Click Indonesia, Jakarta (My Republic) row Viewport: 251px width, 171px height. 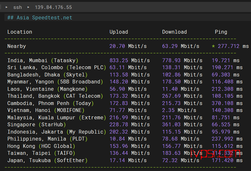(57, 132)
